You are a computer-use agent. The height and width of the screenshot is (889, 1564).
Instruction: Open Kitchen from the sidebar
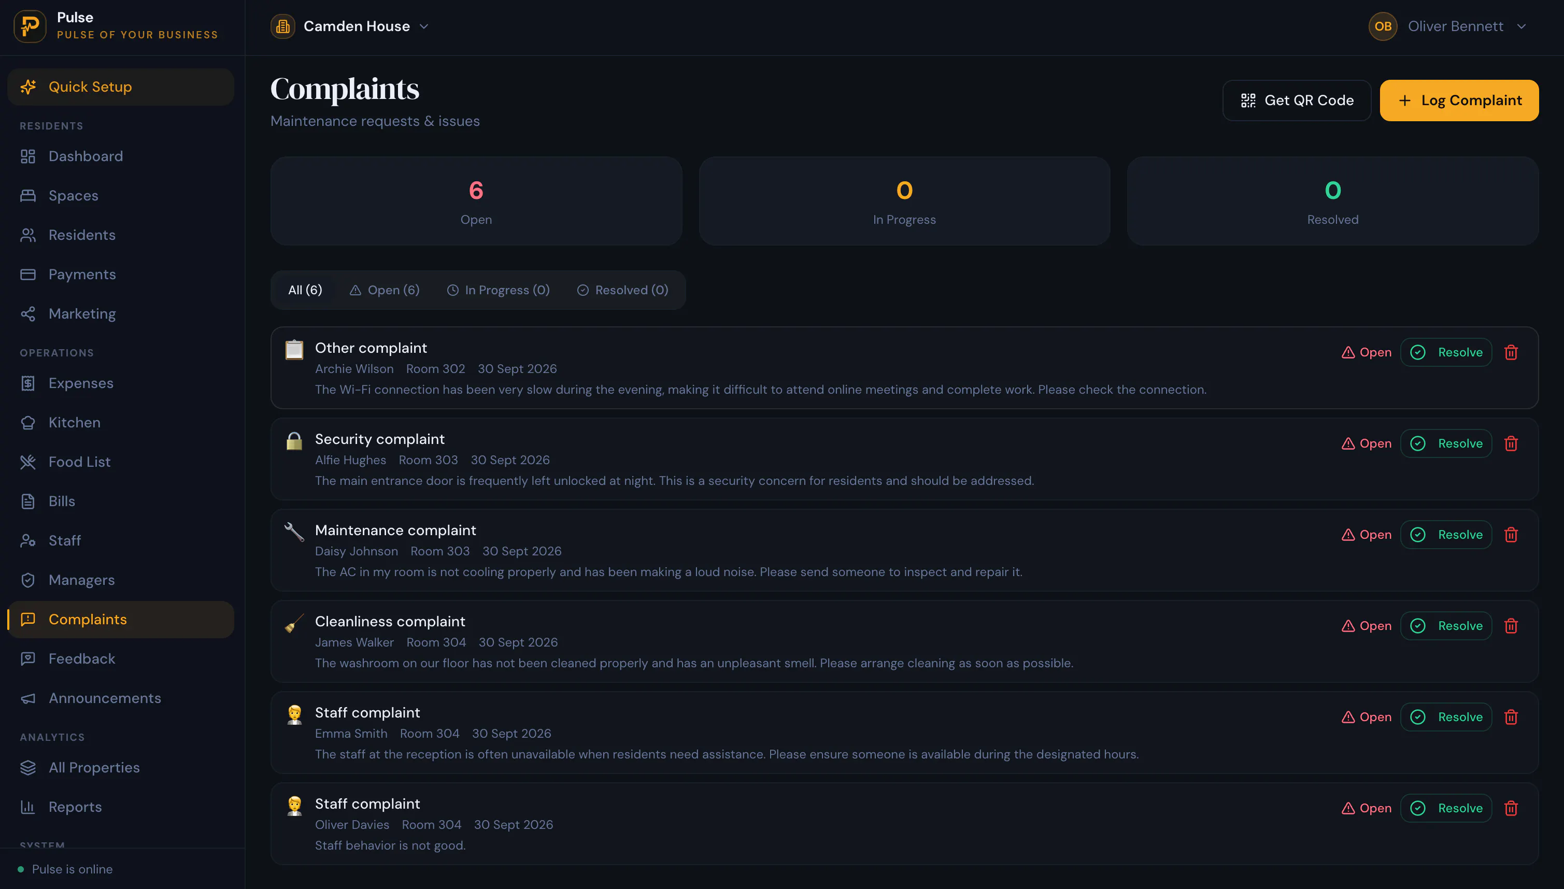[x=121, y=423]
